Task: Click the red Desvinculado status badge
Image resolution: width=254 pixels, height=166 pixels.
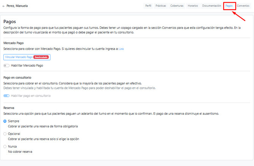Action: pyautogui.click(x=41, y=57)
